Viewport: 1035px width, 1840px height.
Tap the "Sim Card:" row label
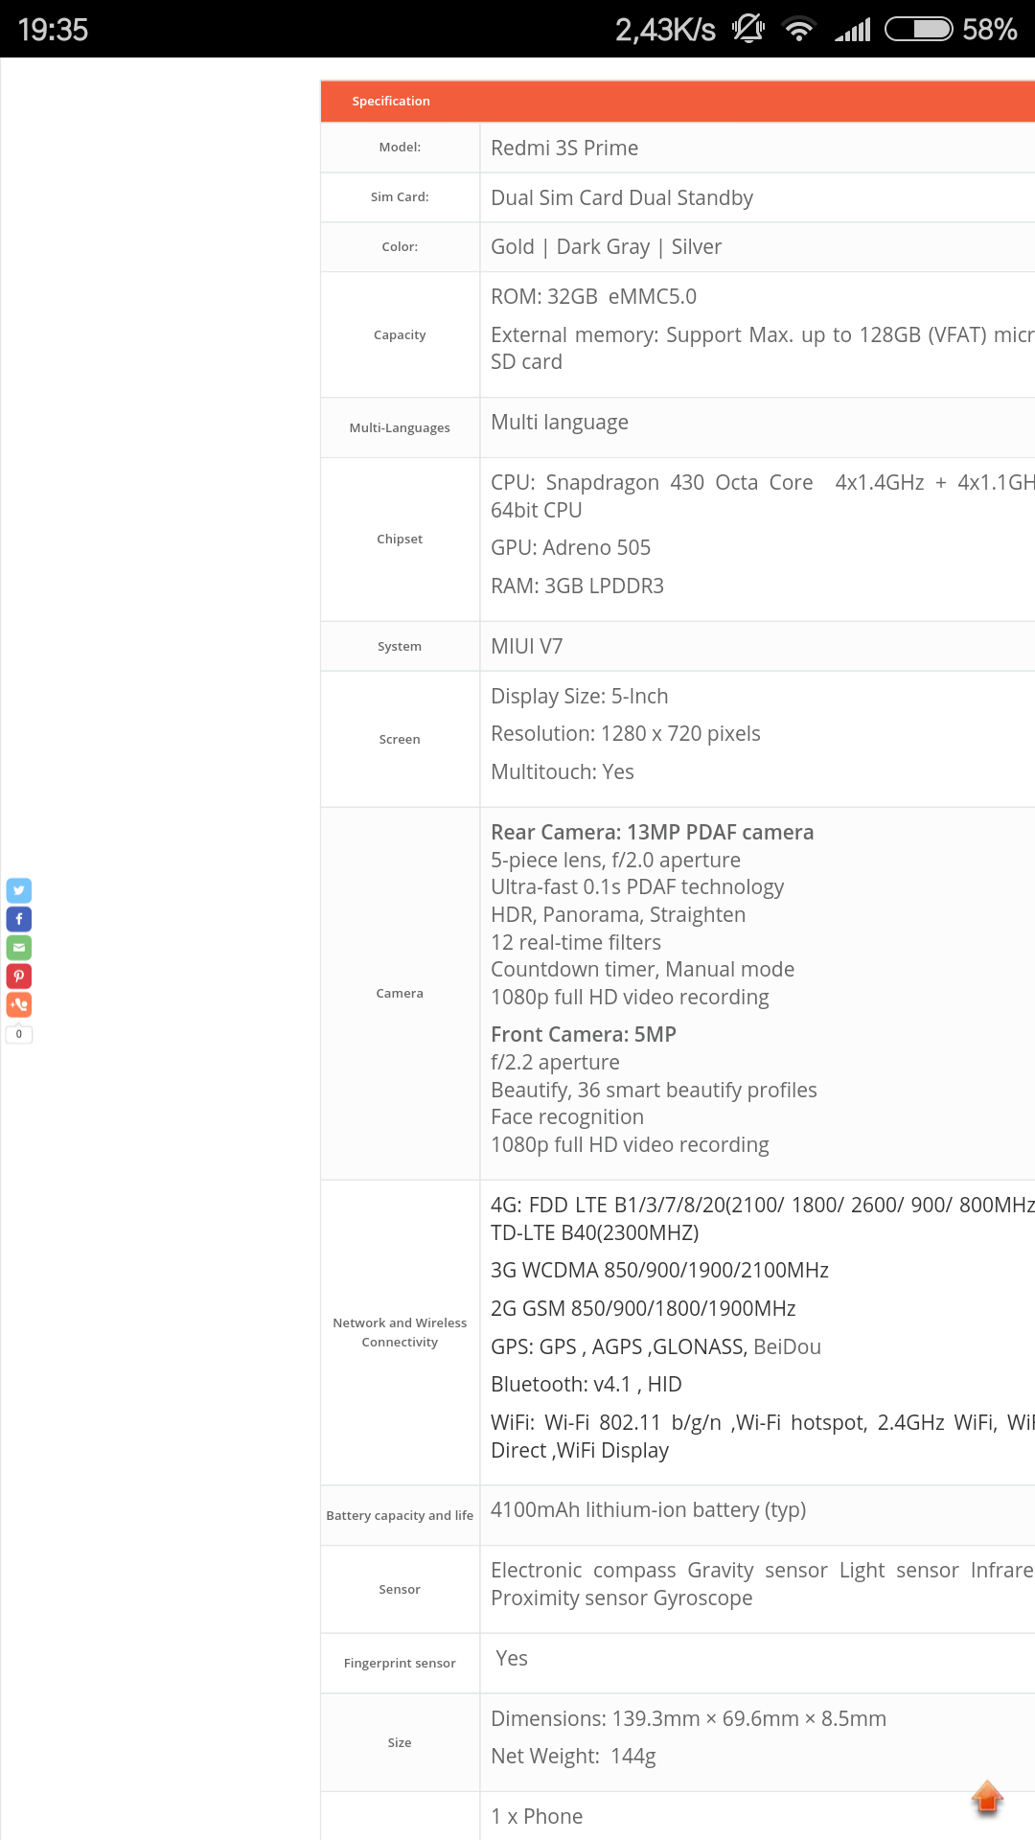coord(400,196)
